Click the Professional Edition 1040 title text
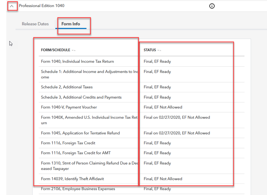This screenshot has width=267, height=195. point(41,6)
